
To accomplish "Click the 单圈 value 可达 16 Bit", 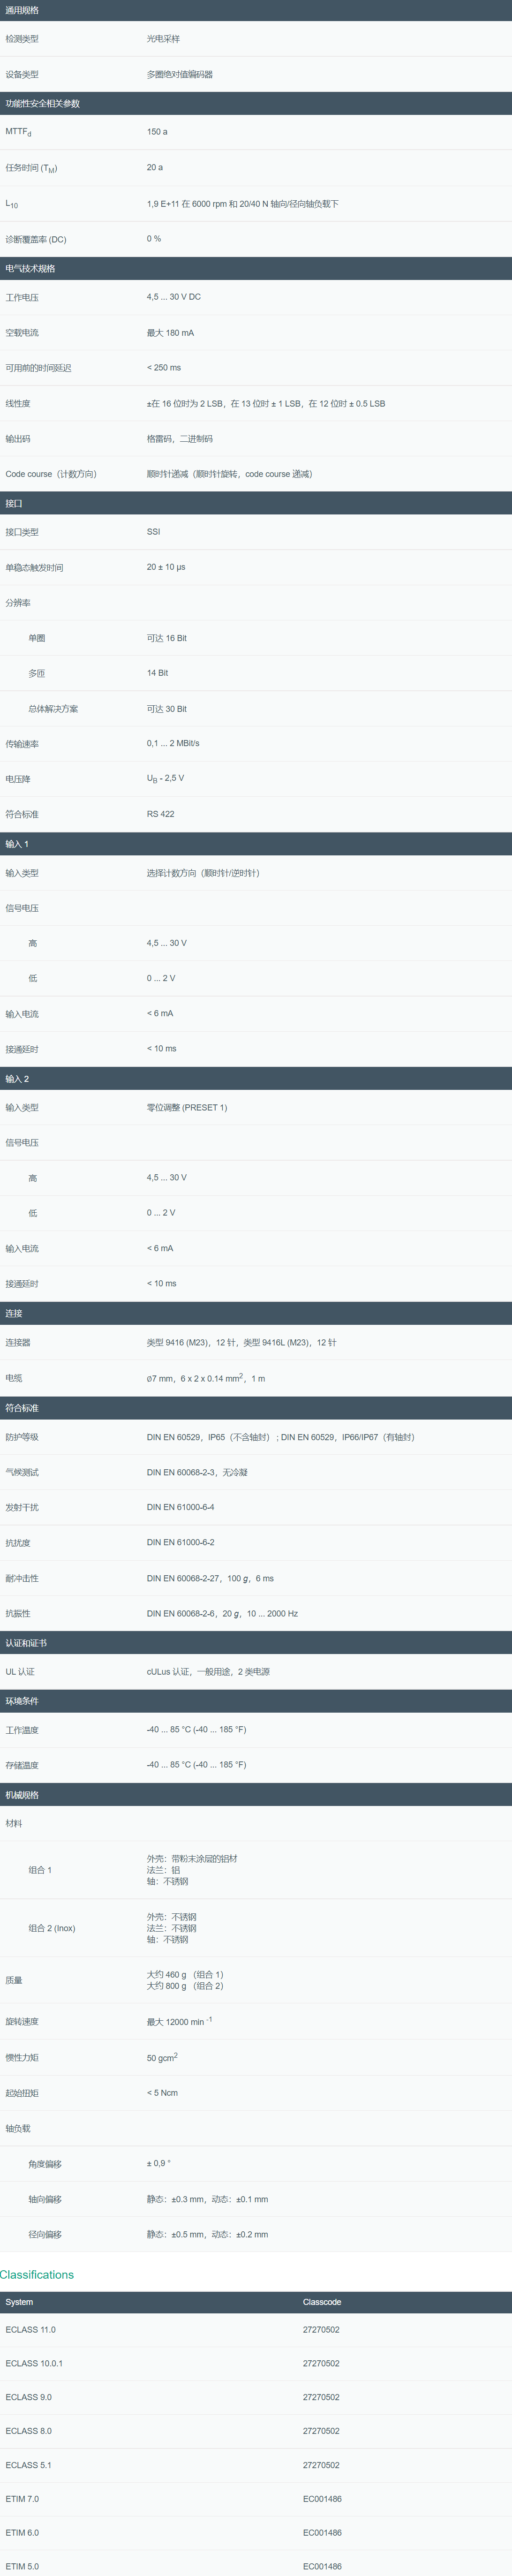I will tap(167, 638).
